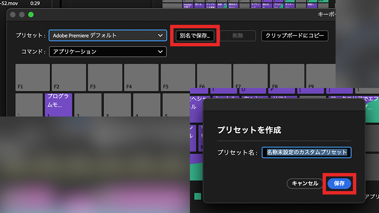Viewport: 379px width, 213px height.
Task: Open the プリセット dropdown showing Adobe Premiere デフォルト
Action: (x=108, y=35)
